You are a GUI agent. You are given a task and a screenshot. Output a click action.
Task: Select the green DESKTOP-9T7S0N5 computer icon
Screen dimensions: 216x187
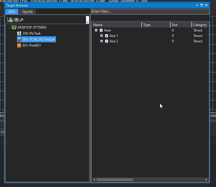coord(14,27)
